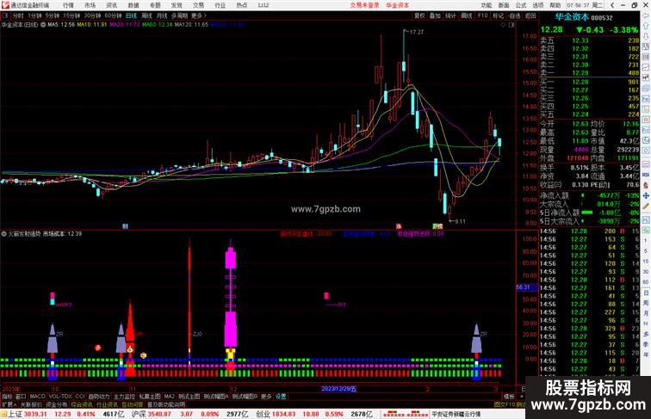Select the VOL-TDX indicator tab
The image size is (651, 419).
tap(60, 397)
